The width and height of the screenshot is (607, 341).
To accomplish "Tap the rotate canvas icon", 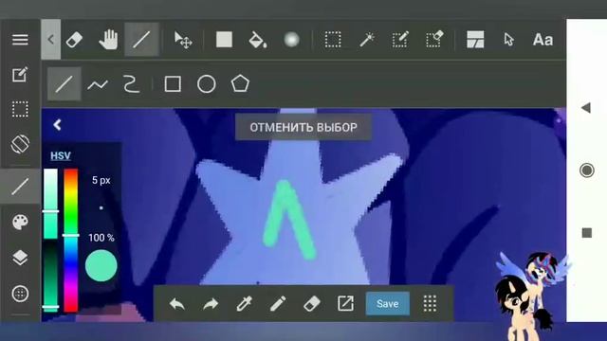I will [20, 144].
